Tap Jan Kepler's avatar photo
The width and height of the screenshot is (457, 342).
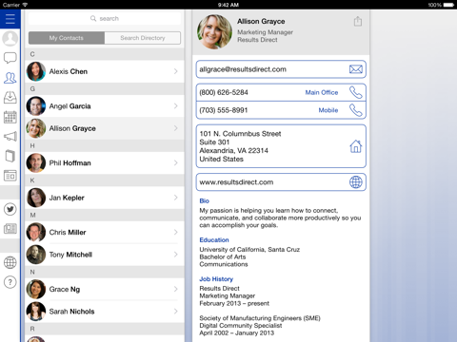tap(36, 198)
